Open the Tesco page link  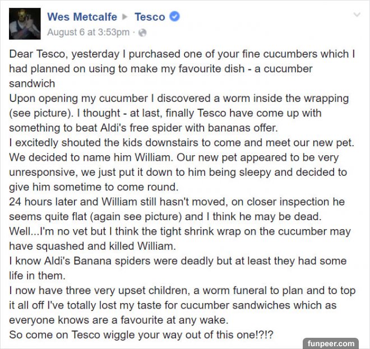click(x=150, y=17)
